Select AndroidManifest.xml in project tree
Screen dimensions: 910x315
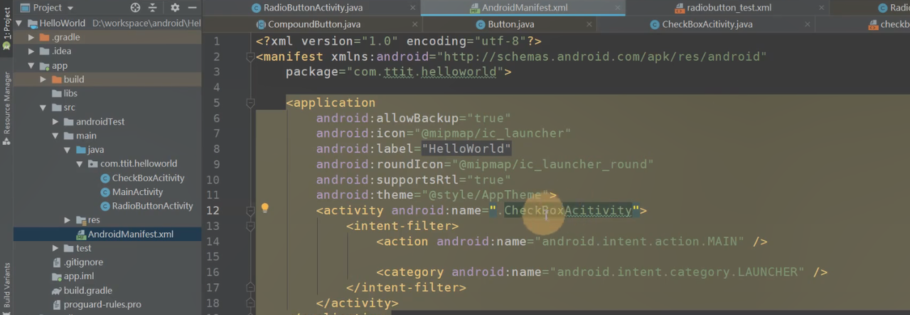130,234
